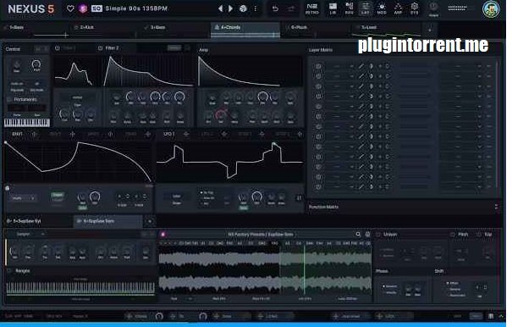Click the green playhead in the waveform
This screenshot has width=512, height=327.
click(305, 269)
